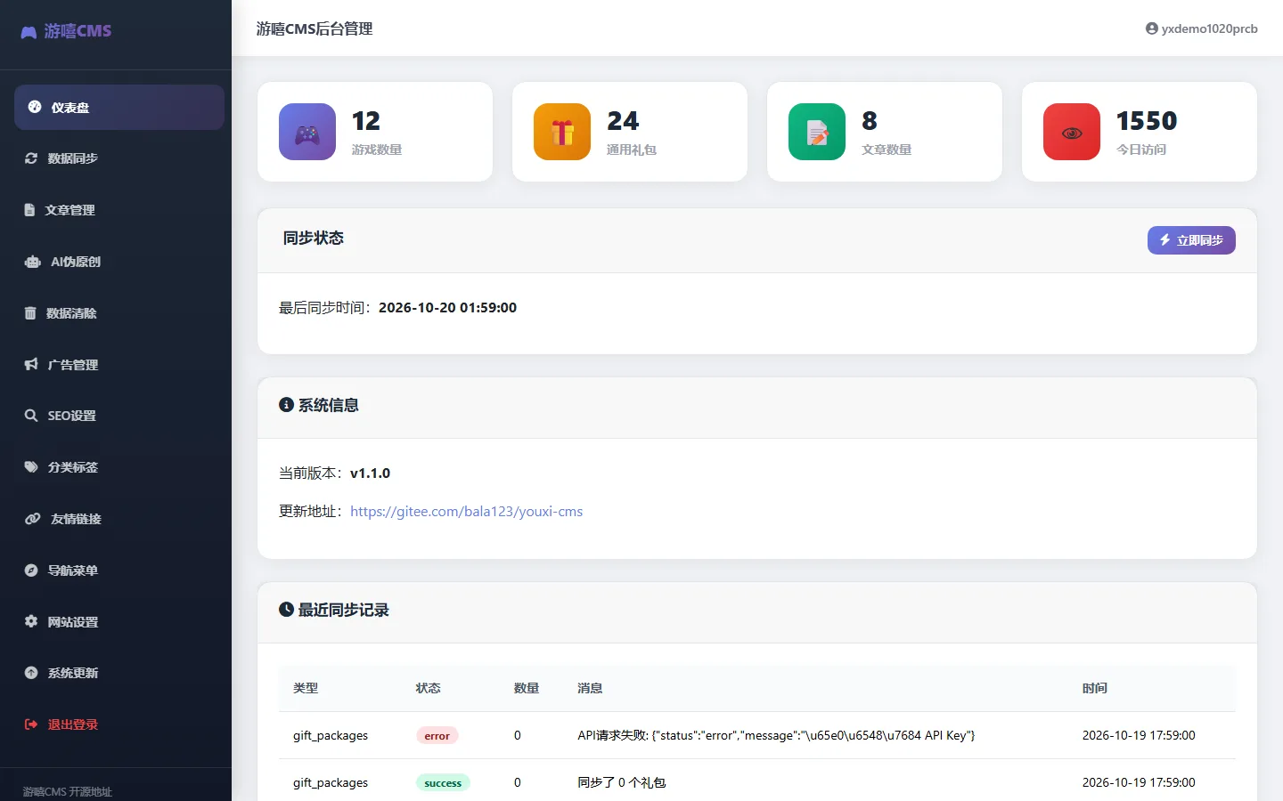1283x801 pixels.
Task: Click the document icon beside 文章管理
Action: click(x=29, y=210)
